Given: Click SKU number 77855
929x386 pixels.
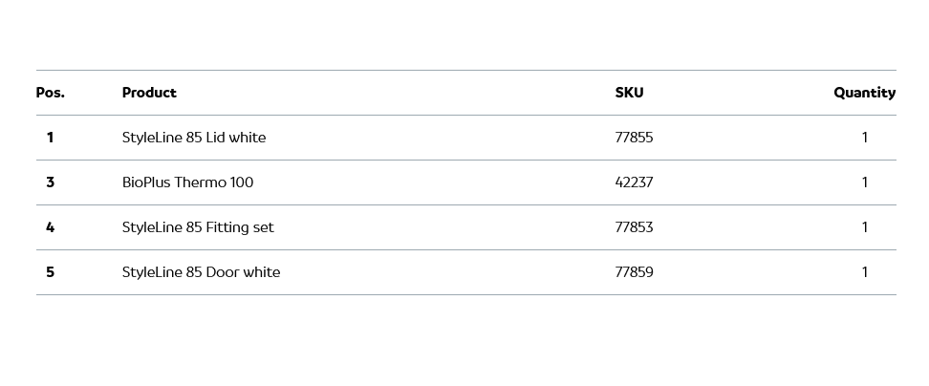Looking at the screenshot, I should tap(634, 138).
